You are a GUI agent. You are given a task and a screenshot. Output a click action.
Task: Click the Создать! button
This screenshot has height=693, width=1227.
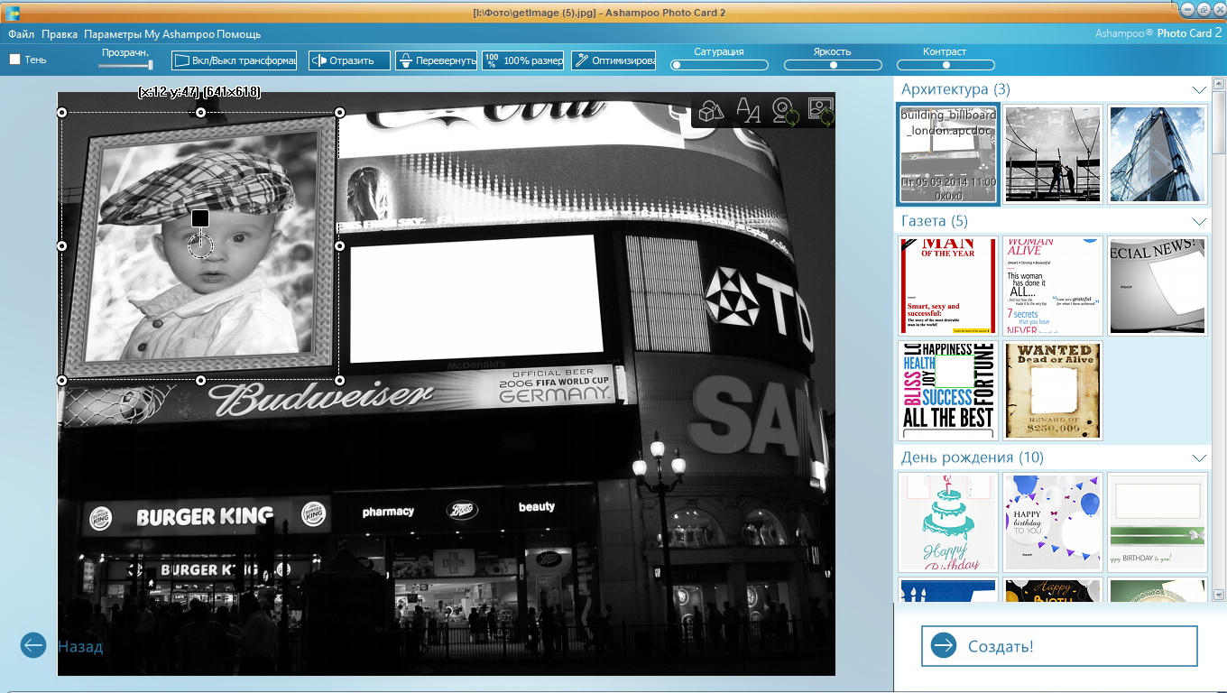tap(1058, 646)
